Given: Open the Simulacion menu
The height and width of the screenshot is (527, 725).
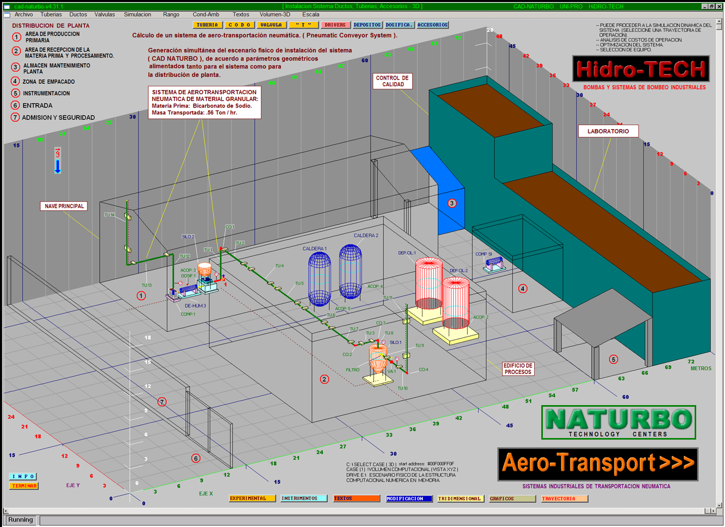Looking at the screenshot, I should coord(137,14).
